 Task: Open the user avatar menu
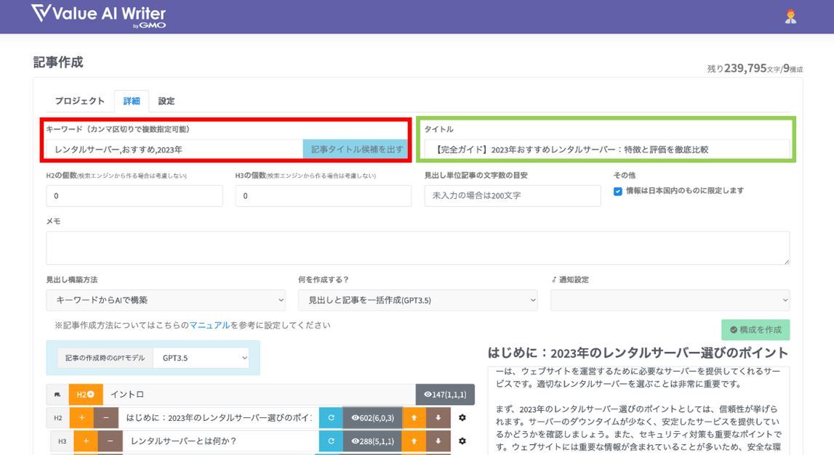point(790,17)
